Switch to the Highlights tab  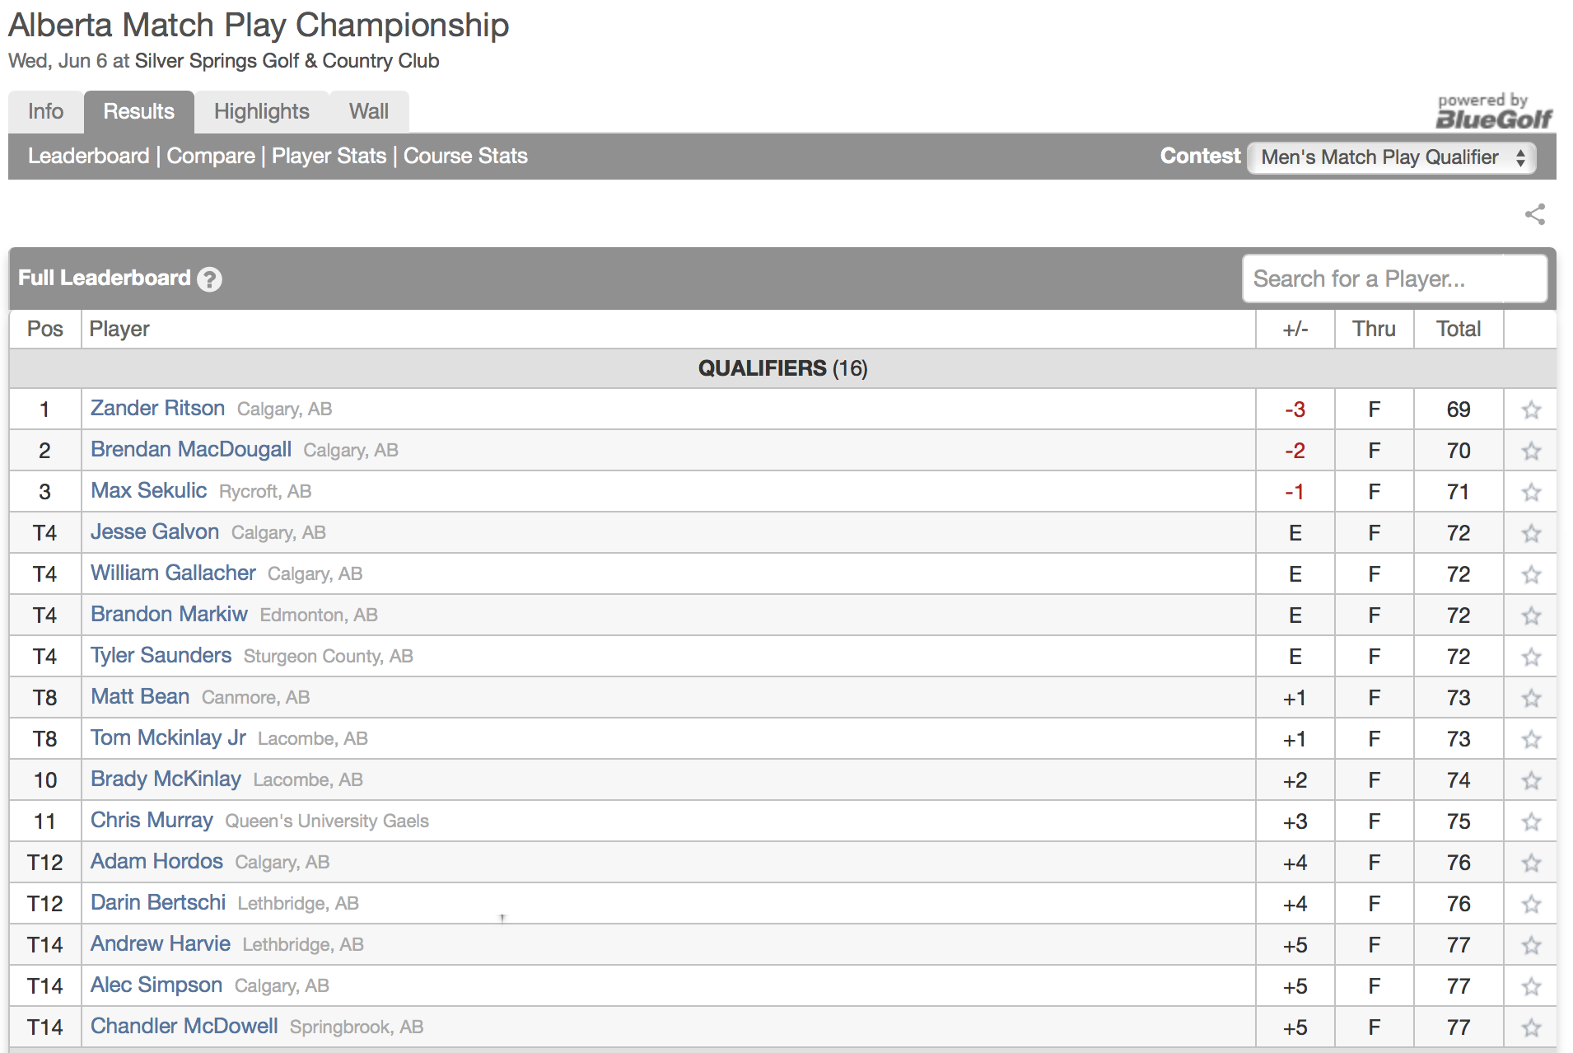[261, 112]
